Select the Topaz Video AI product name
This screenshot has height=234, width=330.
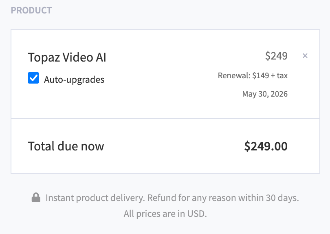tap(67, 57)
